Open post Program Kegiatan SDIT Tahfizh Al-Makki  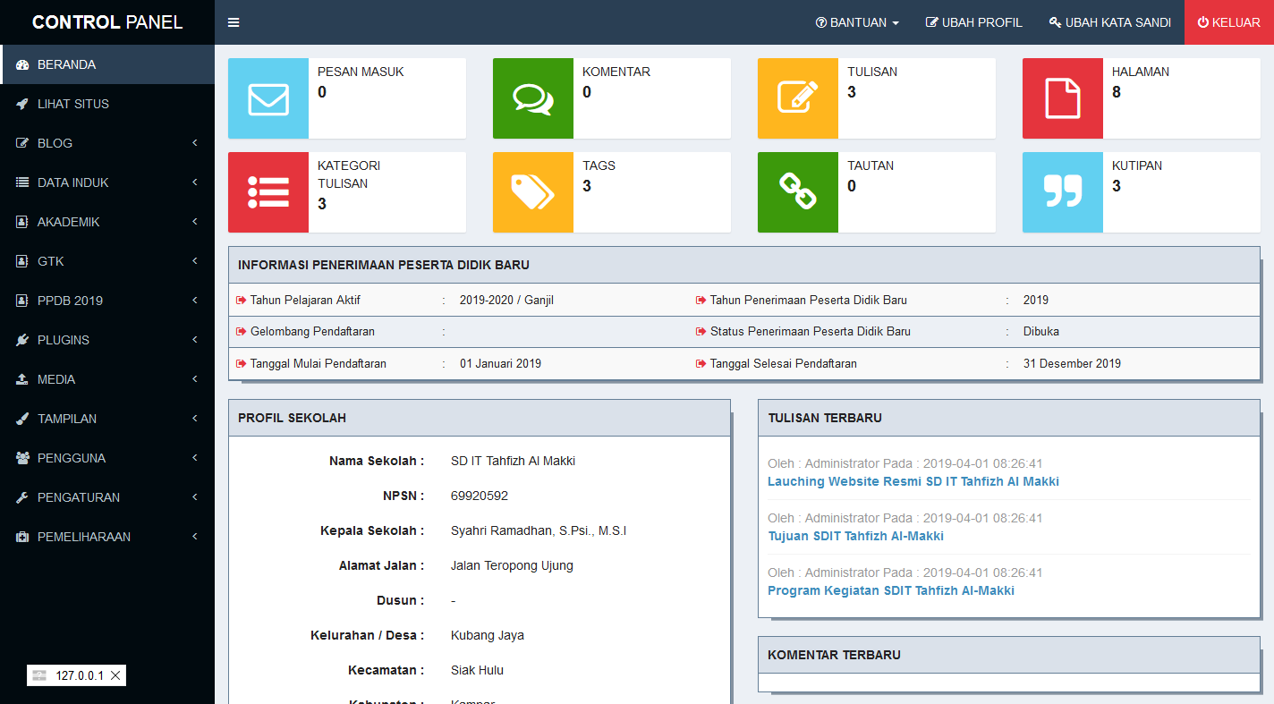pos(891,590)
